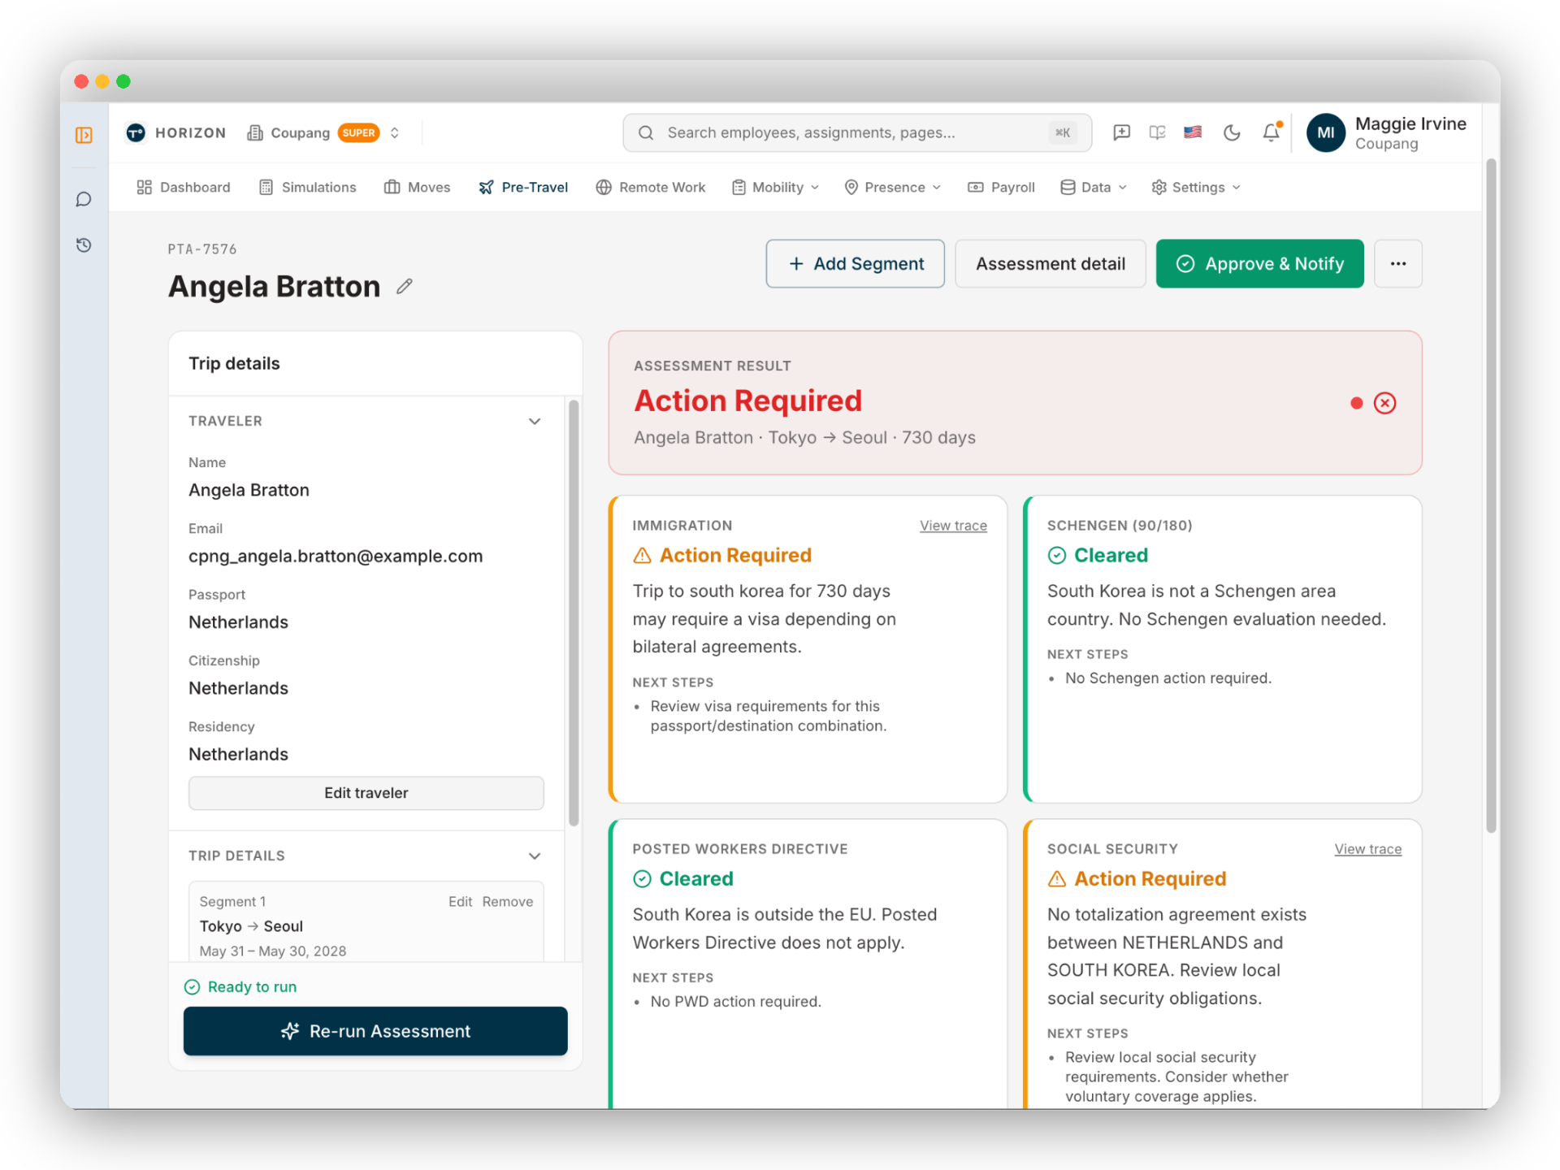Screen dimensions: 1560x1170
Task: Select the US flag language icon
Action: coord(1193,132)
